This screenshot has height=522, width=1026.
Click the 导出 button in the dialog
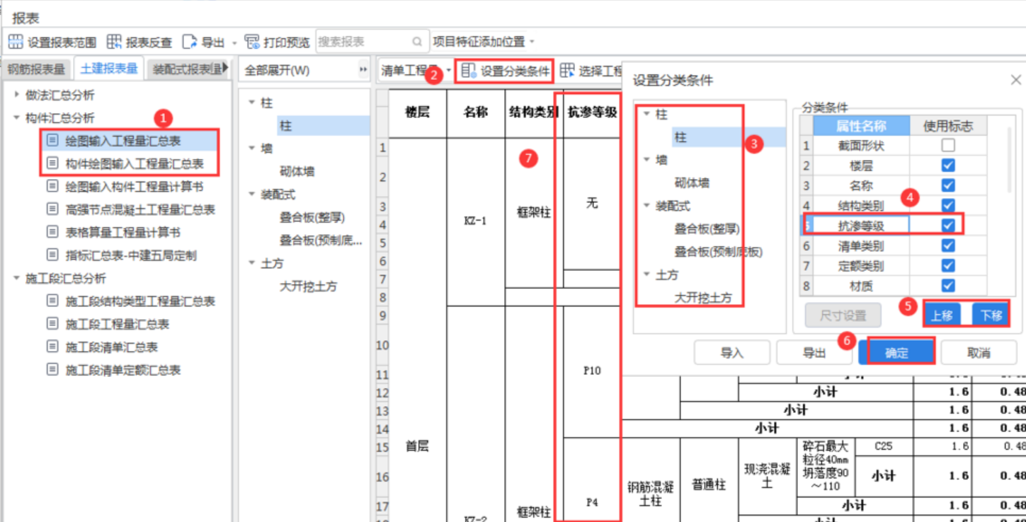[814, 353]
